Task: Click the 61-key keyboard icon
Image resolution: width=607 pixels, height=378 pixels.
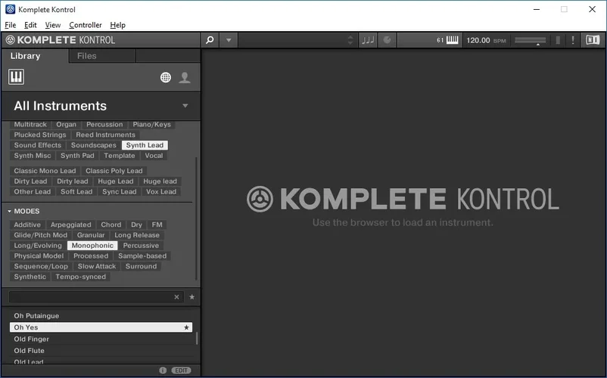Action: click(452, 40)
